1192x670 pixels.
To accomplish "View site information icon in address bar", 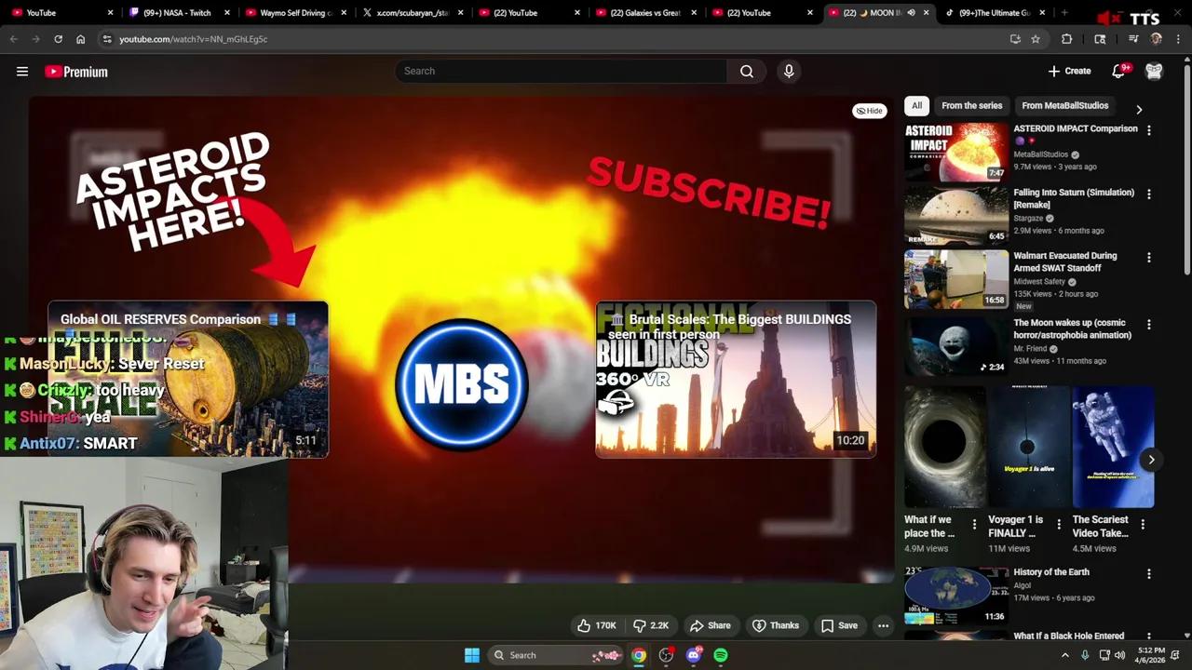I will point(107,39).
